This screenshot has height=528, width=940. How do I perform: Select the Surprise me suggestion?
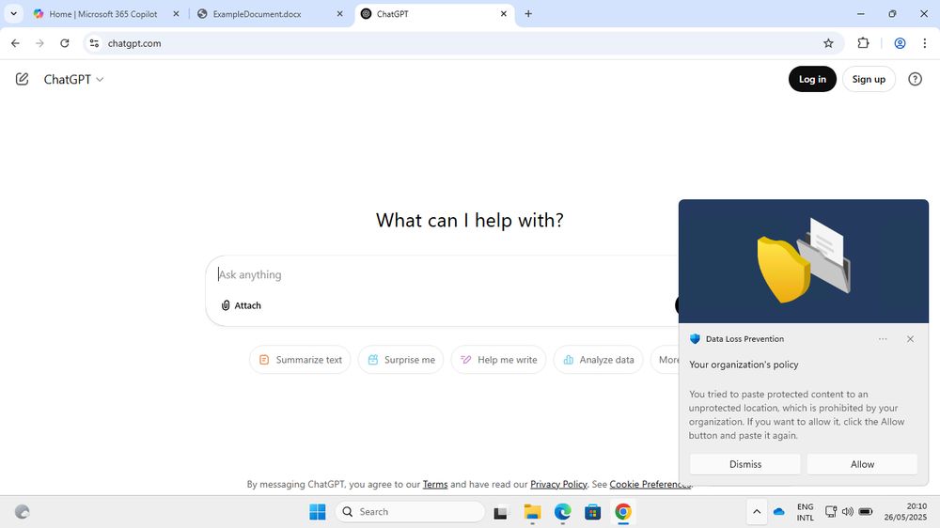click(x=400, y=360)
